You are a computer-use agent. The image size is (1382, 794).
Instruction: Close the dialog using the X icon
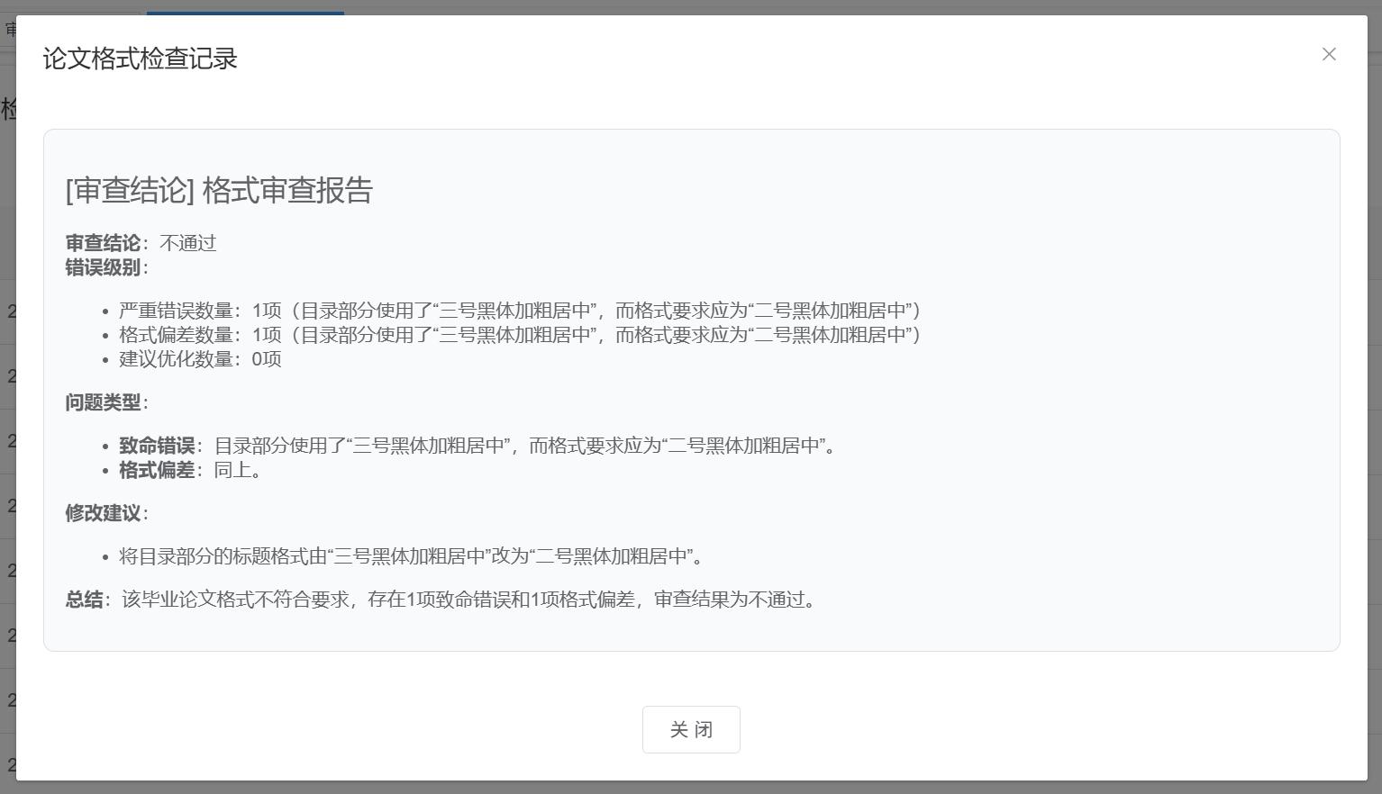tap(1329, 55)
